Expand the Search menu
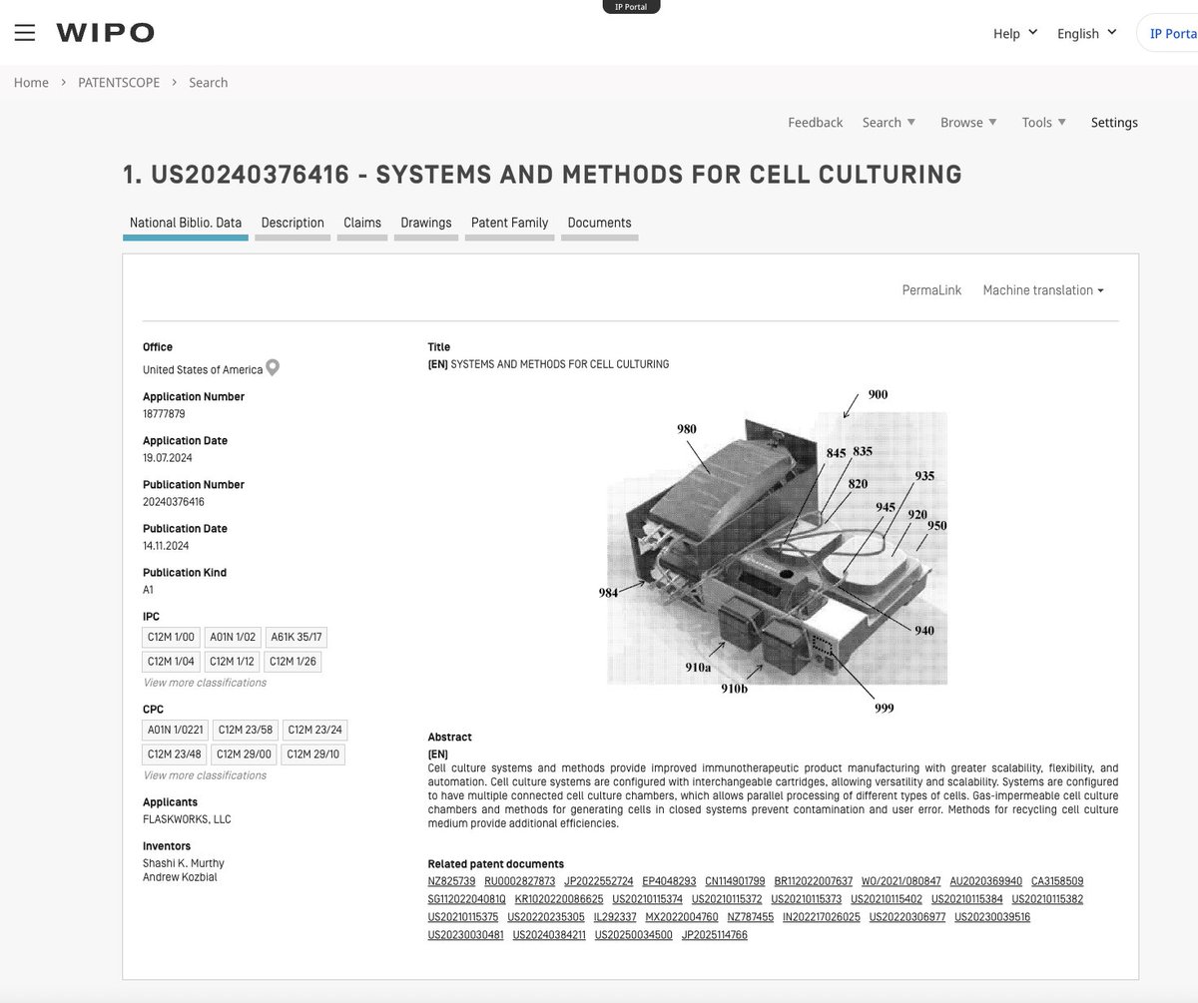Viewport: 1198px width, 1003px height. click(x=889, y=122)
